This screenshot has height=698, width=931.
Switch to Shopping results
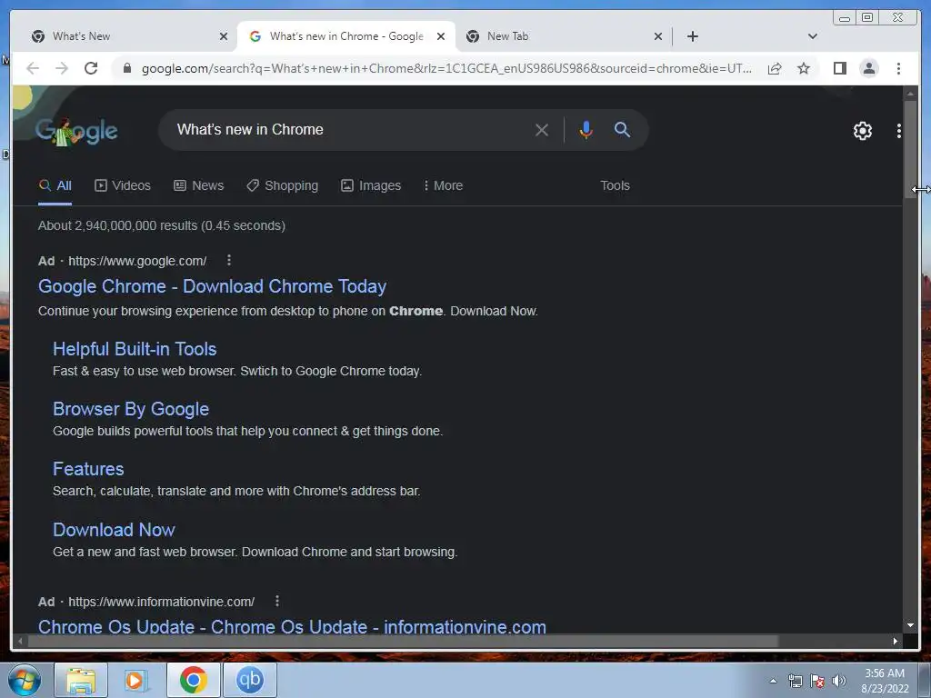point(282,185)
